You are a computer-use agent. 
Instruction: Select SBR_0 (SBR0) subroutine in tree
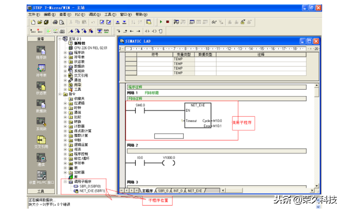[x=90, y=186]
